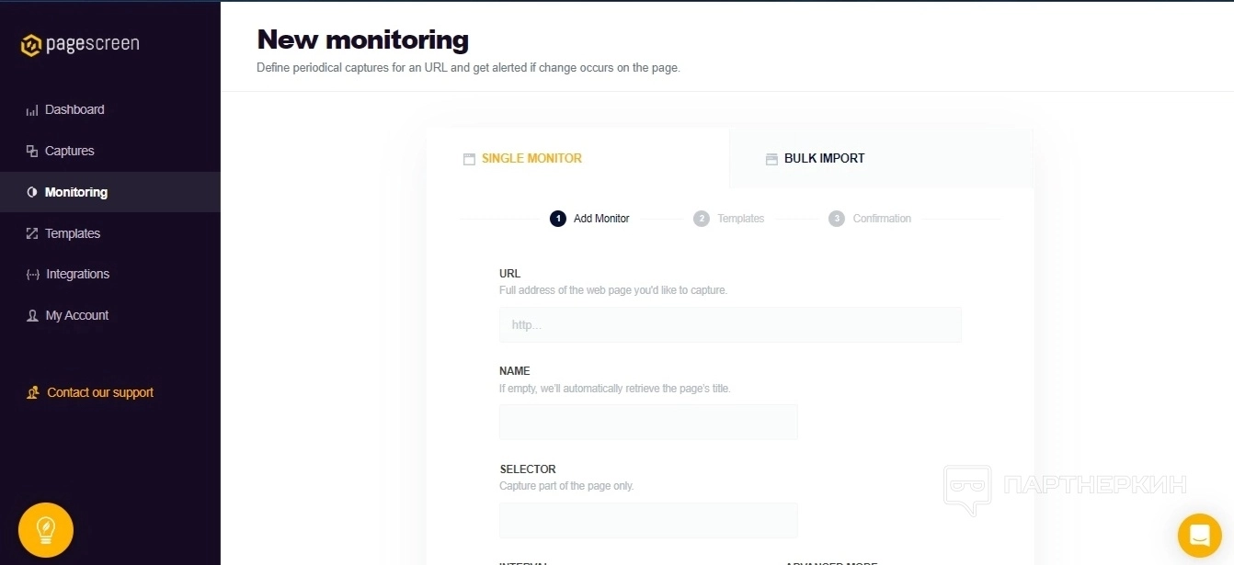Focus the URL input field
Image resolution: width=1234 pixels, height=565 pixels.
(730, 324)
